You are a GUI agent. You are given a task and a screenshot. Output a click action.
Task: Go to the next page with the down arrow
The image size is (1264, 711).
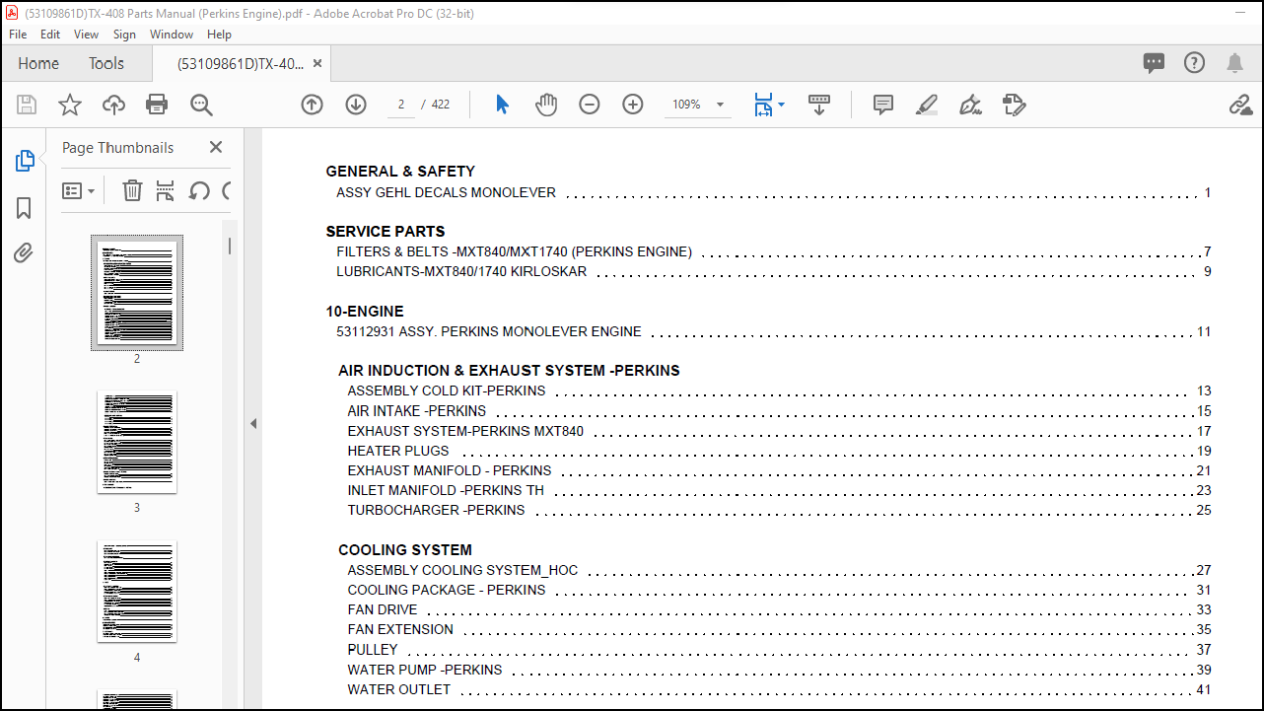356,105
